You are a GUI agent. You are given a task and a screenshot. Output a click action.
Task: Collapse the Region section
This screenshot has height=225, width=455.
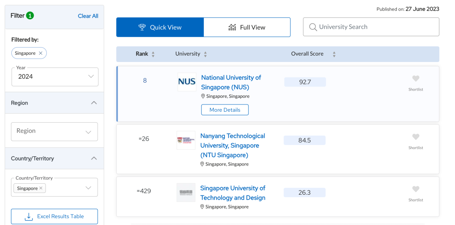94,103
